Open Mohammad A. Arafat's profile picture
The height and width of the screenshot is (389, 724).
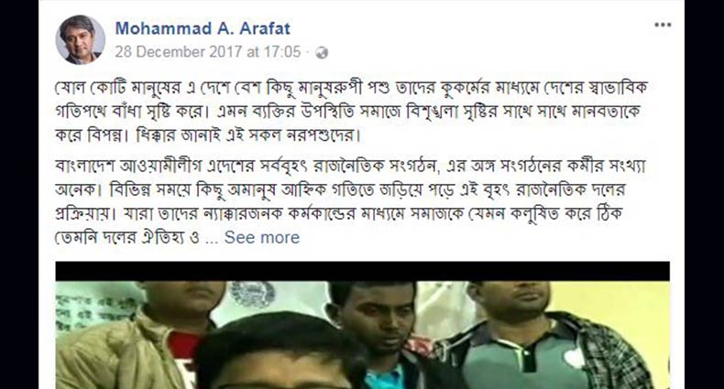pos(80,39)
